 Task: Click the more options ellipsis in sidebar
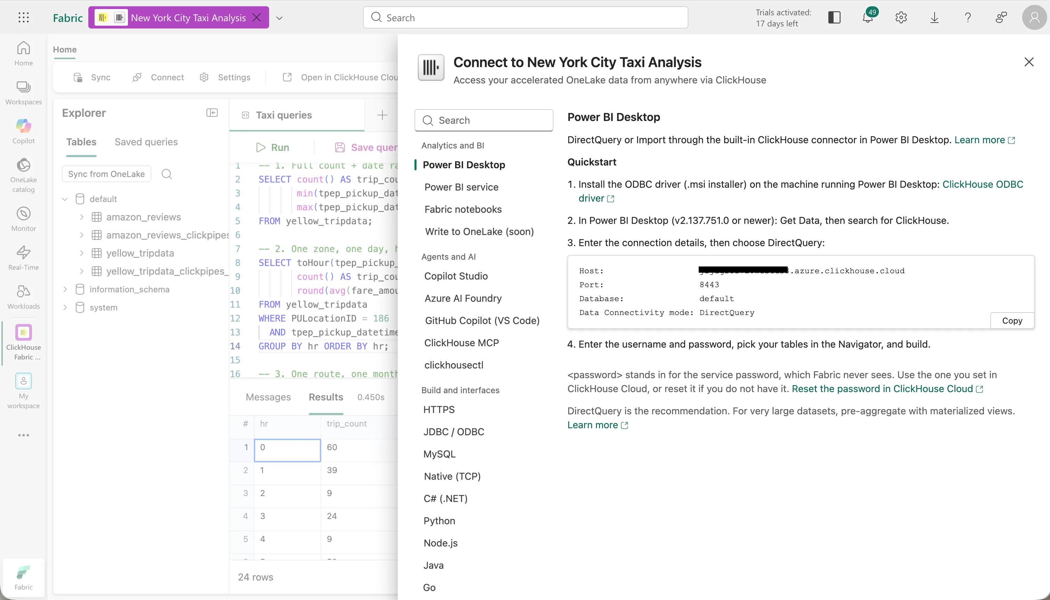click(x=24, y=435)
